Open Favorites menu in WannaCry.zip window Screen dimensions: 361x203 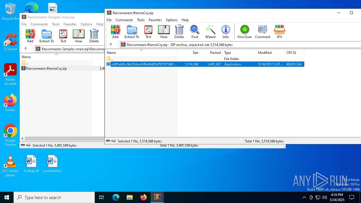(155, 20)
